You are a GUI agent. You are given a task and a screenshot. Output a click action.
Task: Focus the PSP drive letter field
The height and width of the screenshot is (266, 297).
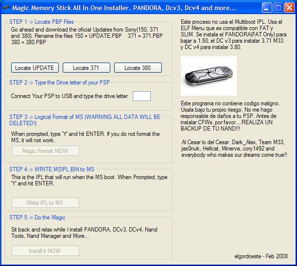(x=141, y=96)
